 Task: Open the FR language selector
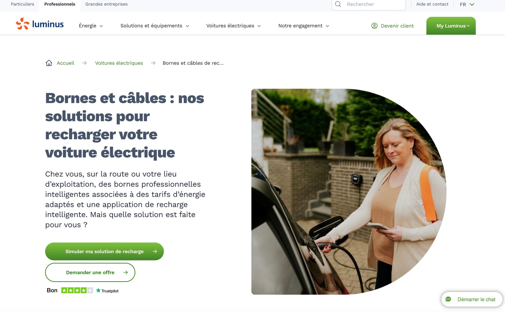click(467, 4)
